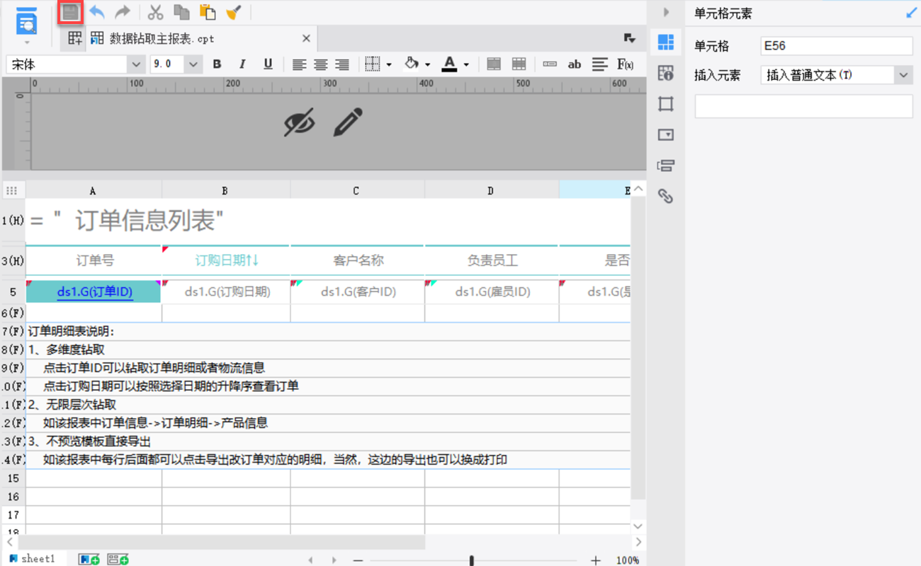This screenshot has width=921, height=566.
Task: Add a new sheet with the second plus icon
Action: 118,560
